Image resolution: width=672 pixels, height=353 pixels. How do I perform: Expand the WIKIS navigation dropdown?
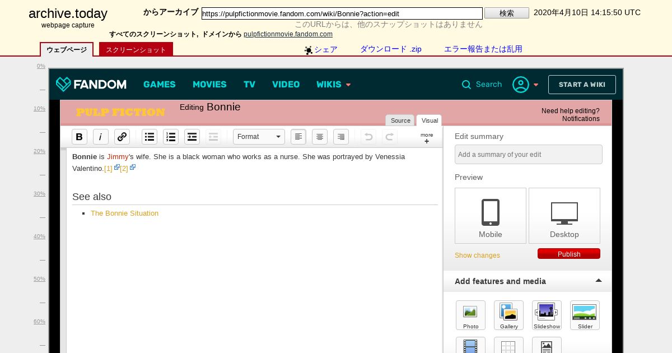[x=334, y=85]
